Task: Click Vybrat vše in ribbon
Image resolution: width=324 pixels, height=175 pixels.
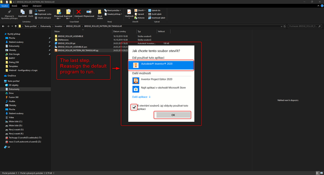Action: tap(154, 10)
